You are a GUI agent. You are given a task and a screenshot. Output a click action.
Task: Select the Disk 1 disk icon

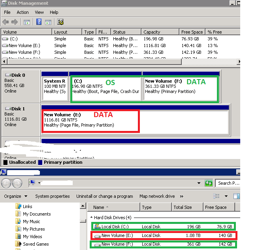[8, 109]
